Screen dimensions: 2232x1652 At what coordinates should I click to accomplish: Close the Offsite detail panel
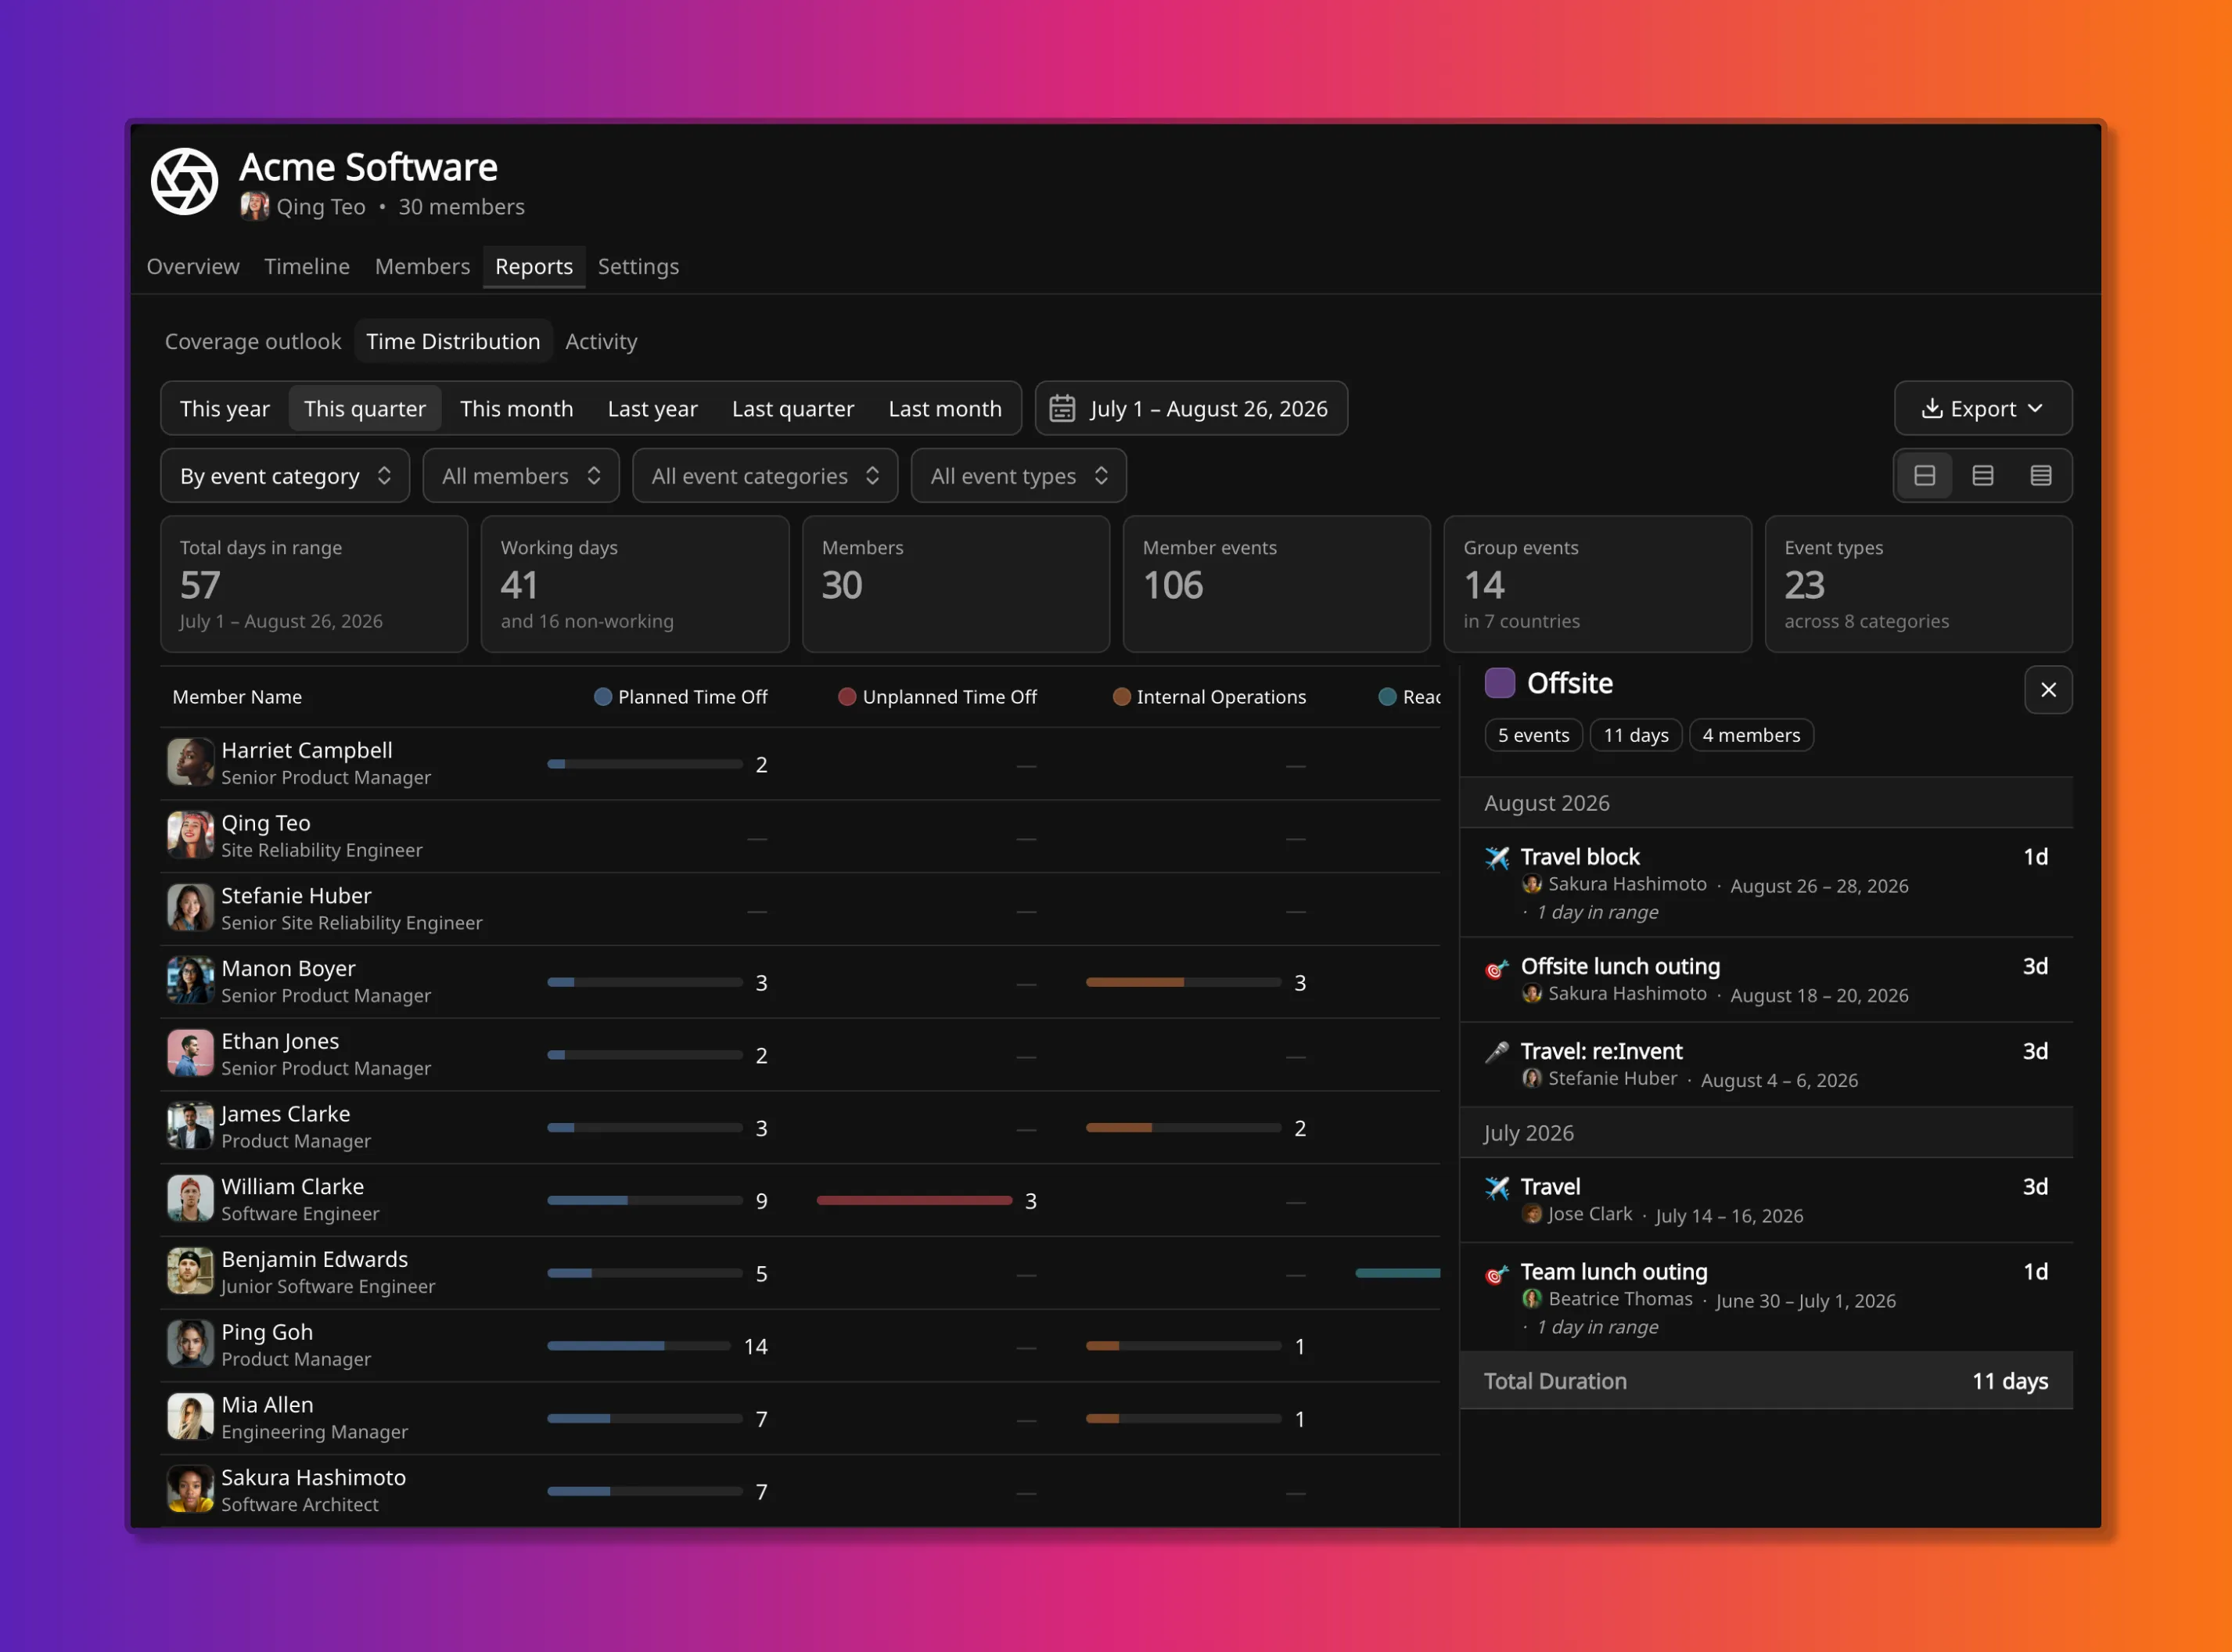pyautogui.click(x=2048, y=690)
